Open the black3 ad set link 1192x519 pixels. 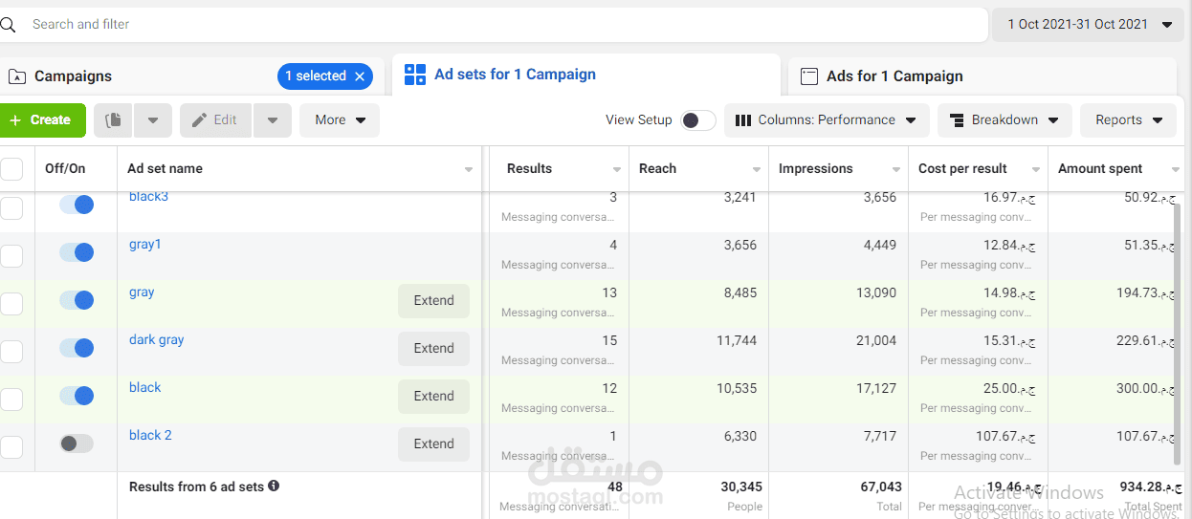tap(149, 197)
